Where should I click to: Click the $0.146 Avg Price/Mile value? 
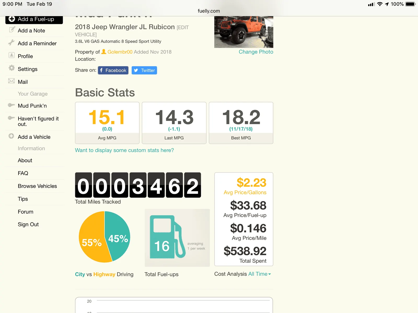[x=248, y=228]
